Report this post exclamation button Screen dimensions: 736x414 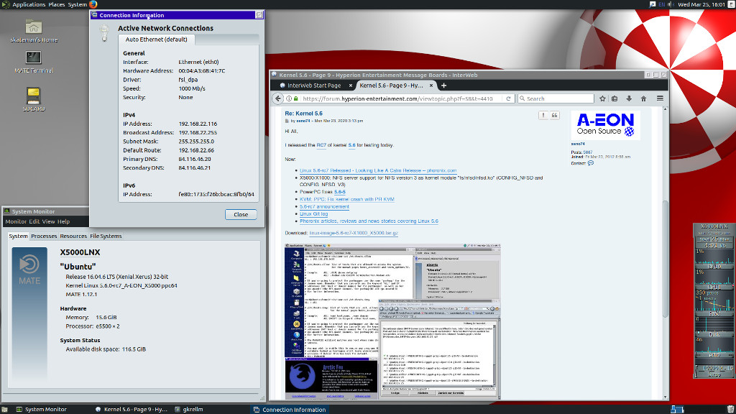pos(543,115)
